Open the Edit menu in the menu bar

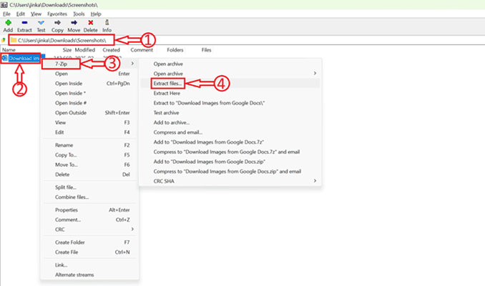(x=21, y=14)
